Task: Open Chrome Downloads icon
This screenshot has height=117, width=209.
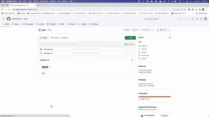Action: coord(196,9)
